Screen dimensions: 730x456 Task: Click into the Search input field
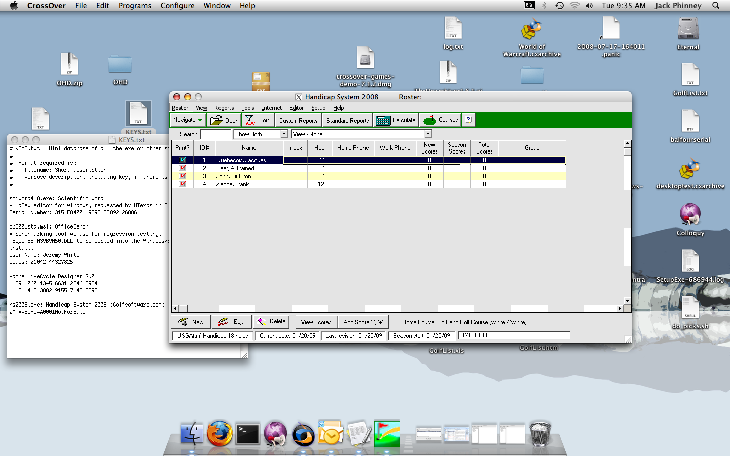click(x=216, y=134)
